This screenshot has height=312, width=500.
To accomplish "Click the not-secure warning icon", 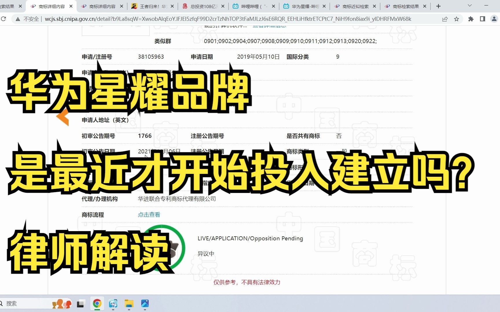I will 18,19.
